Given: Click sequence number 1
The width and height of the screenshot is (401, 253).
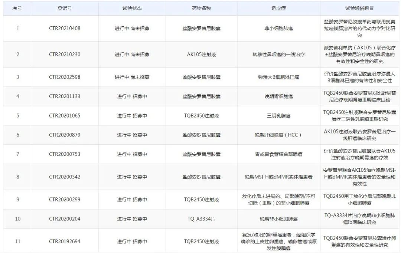Looking at the screenshot, I should (18, 28).
